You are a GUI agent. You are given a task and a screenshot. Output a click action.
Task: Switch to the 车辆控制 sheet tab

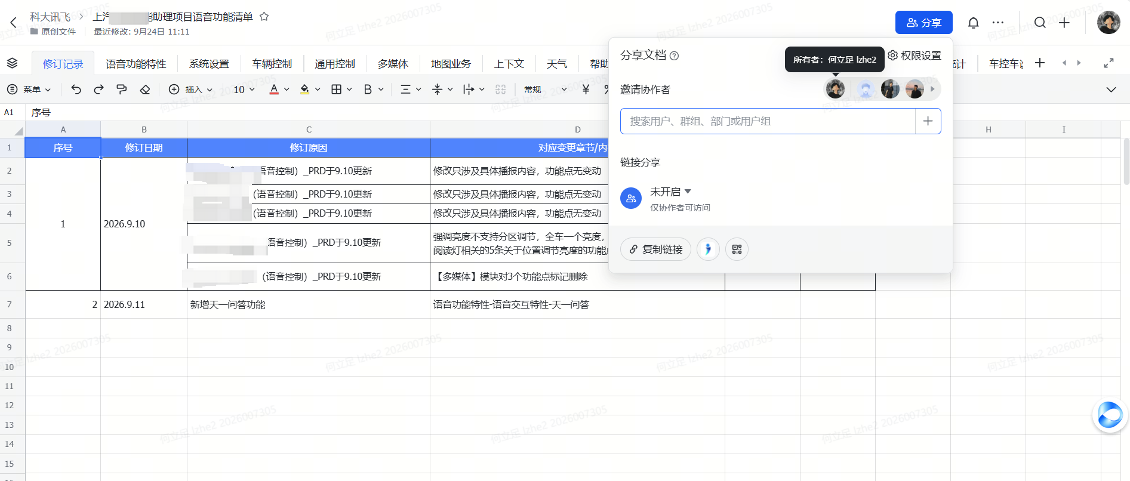point(272,64)
